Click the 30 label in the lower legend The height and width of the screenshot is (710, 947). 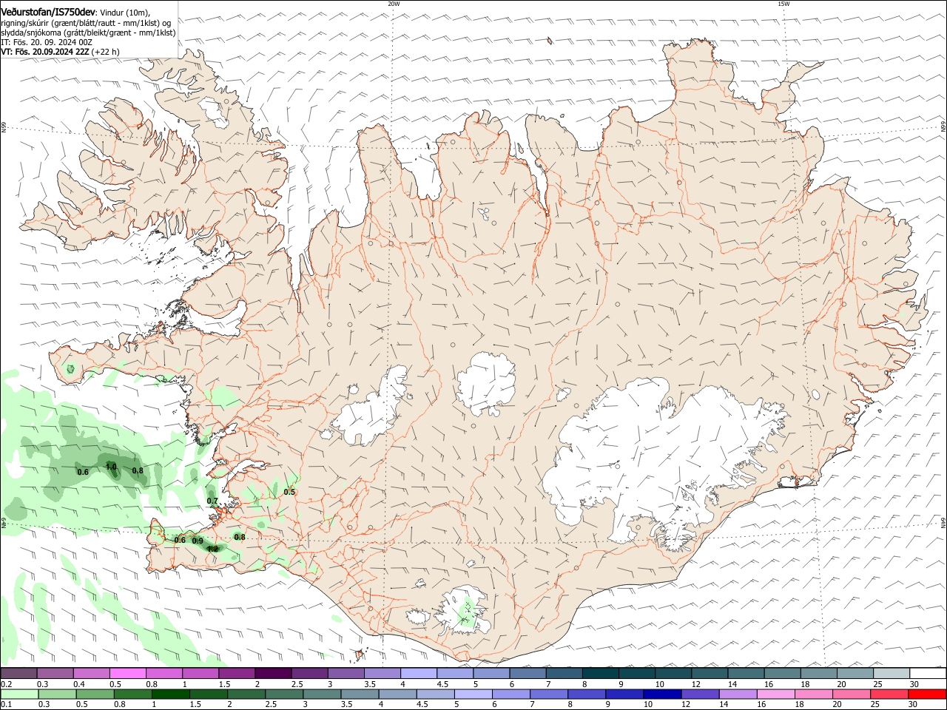click(913, 705)
